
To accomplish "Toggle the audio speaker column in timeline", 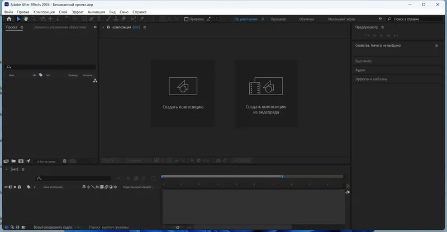I will (x=10, y=187).
